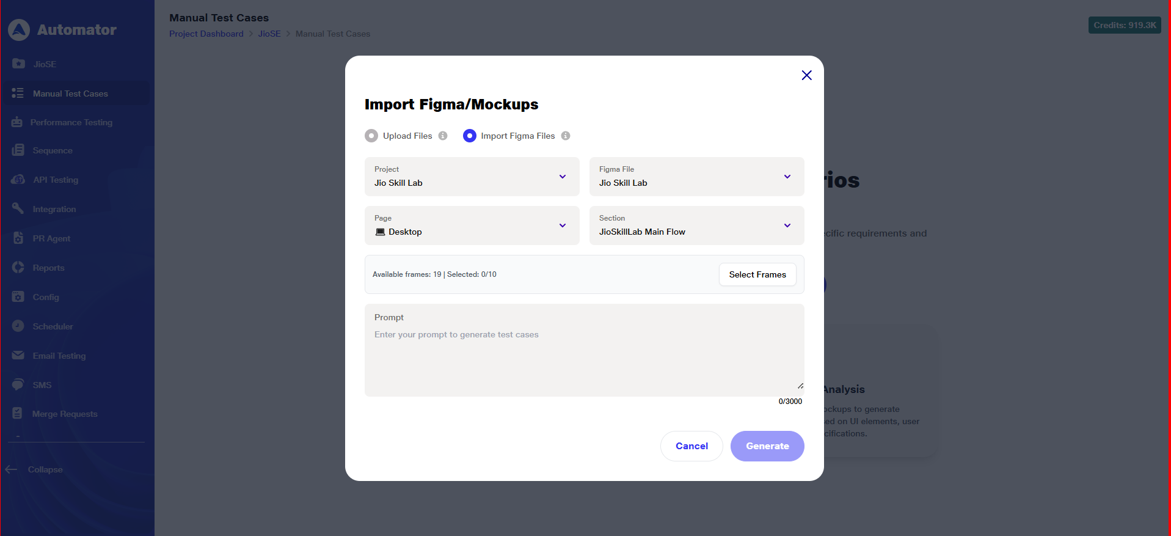Click the API Testing sidebar icon
The image size is (1171, 536).
pos(18,180)
